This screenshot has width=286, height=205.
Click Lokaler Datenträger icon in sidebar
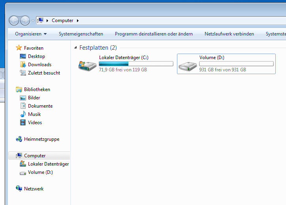[x=23, y=164]
